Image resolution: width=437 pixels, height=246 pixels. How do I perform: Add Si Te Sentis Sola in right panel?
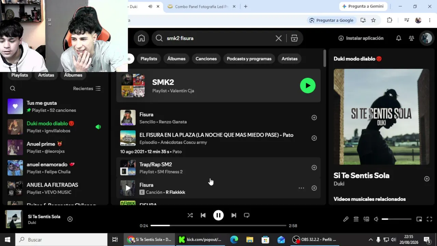pyautogui.click(x=427, y=179)
